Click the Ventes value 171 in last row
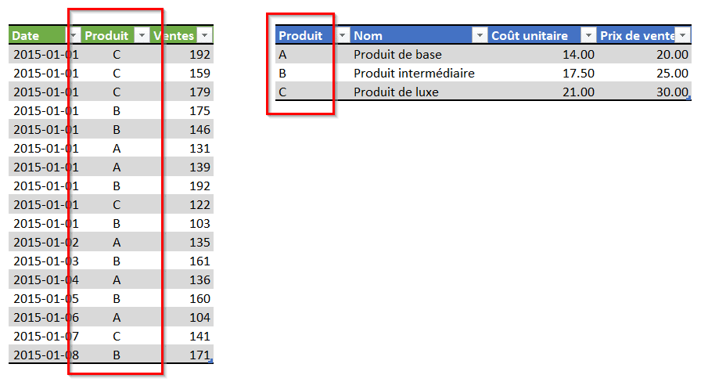This screenshot has height=382, width=708. click(x=199, y=355)
